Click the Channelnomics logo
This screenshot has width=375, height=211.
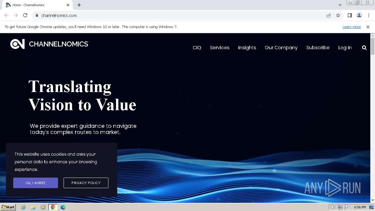[x=49, y=44]
